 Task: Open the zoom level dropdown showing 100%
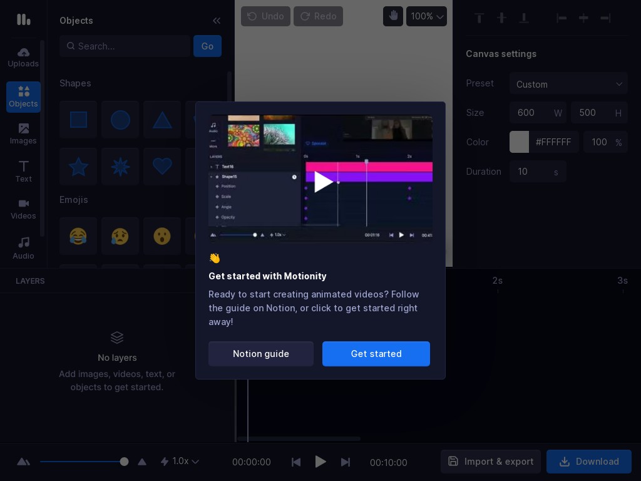(x=426, y=16)
